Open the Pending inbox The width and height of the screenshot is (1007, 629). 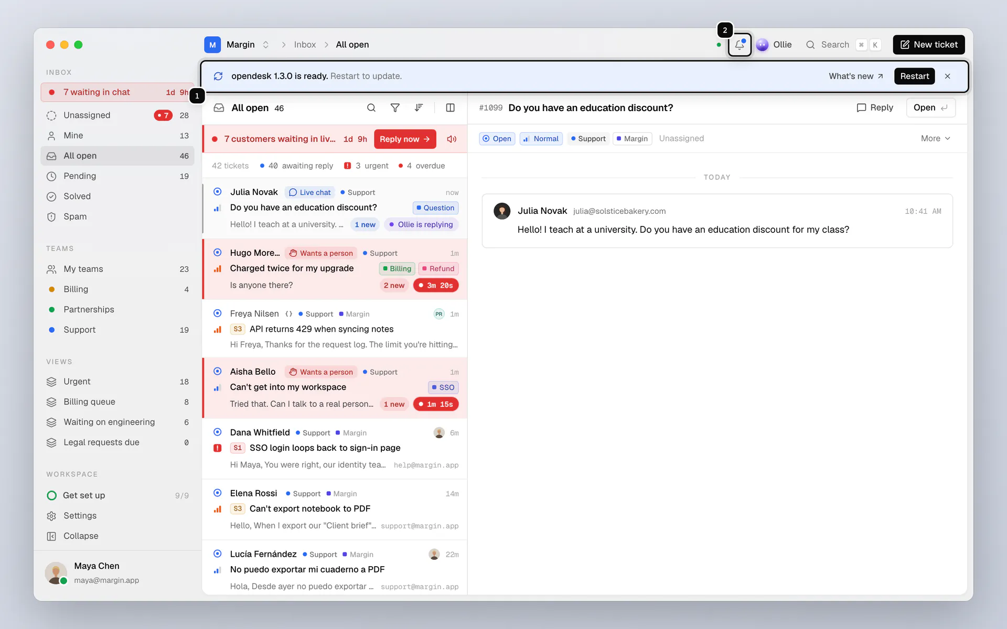point(117,176)
